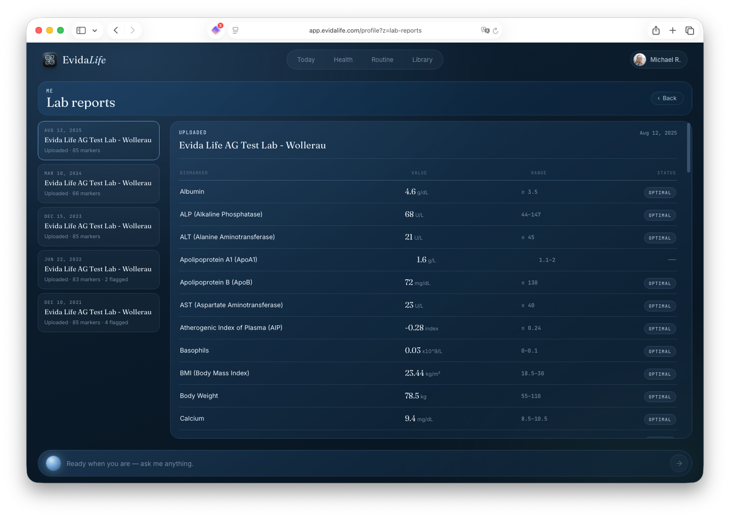The height and width of the screenshot is (518, 730).
Task: Click the translate icon in the address bar
Action: click(x=485, y=30)
